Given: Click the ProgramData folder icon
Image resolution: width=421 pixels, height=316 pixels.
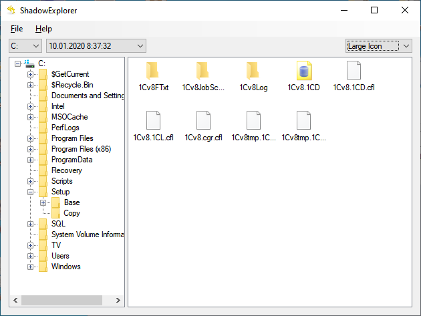Looking at the screenshot, I should (43, 160).
